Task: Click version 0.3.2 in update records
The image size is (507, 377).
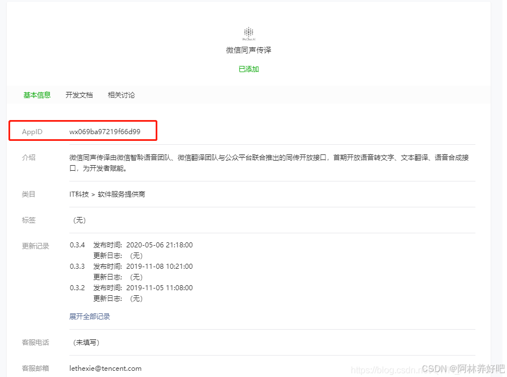Action: point(77,287)
